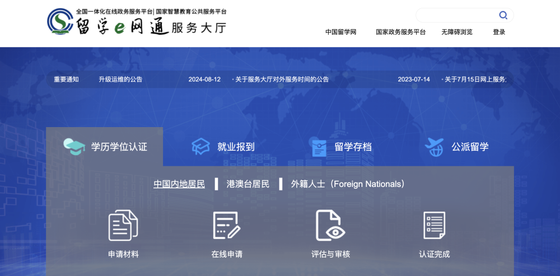The width and height of the screenshot is (560, 276).
Task: Click the 登录 login link
Action: [x=499, y=32]
